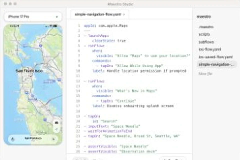Open the subflows folder in sidebar
This screenshot has height=160, width=240.
pyautogui.click(x=206, y=42)
